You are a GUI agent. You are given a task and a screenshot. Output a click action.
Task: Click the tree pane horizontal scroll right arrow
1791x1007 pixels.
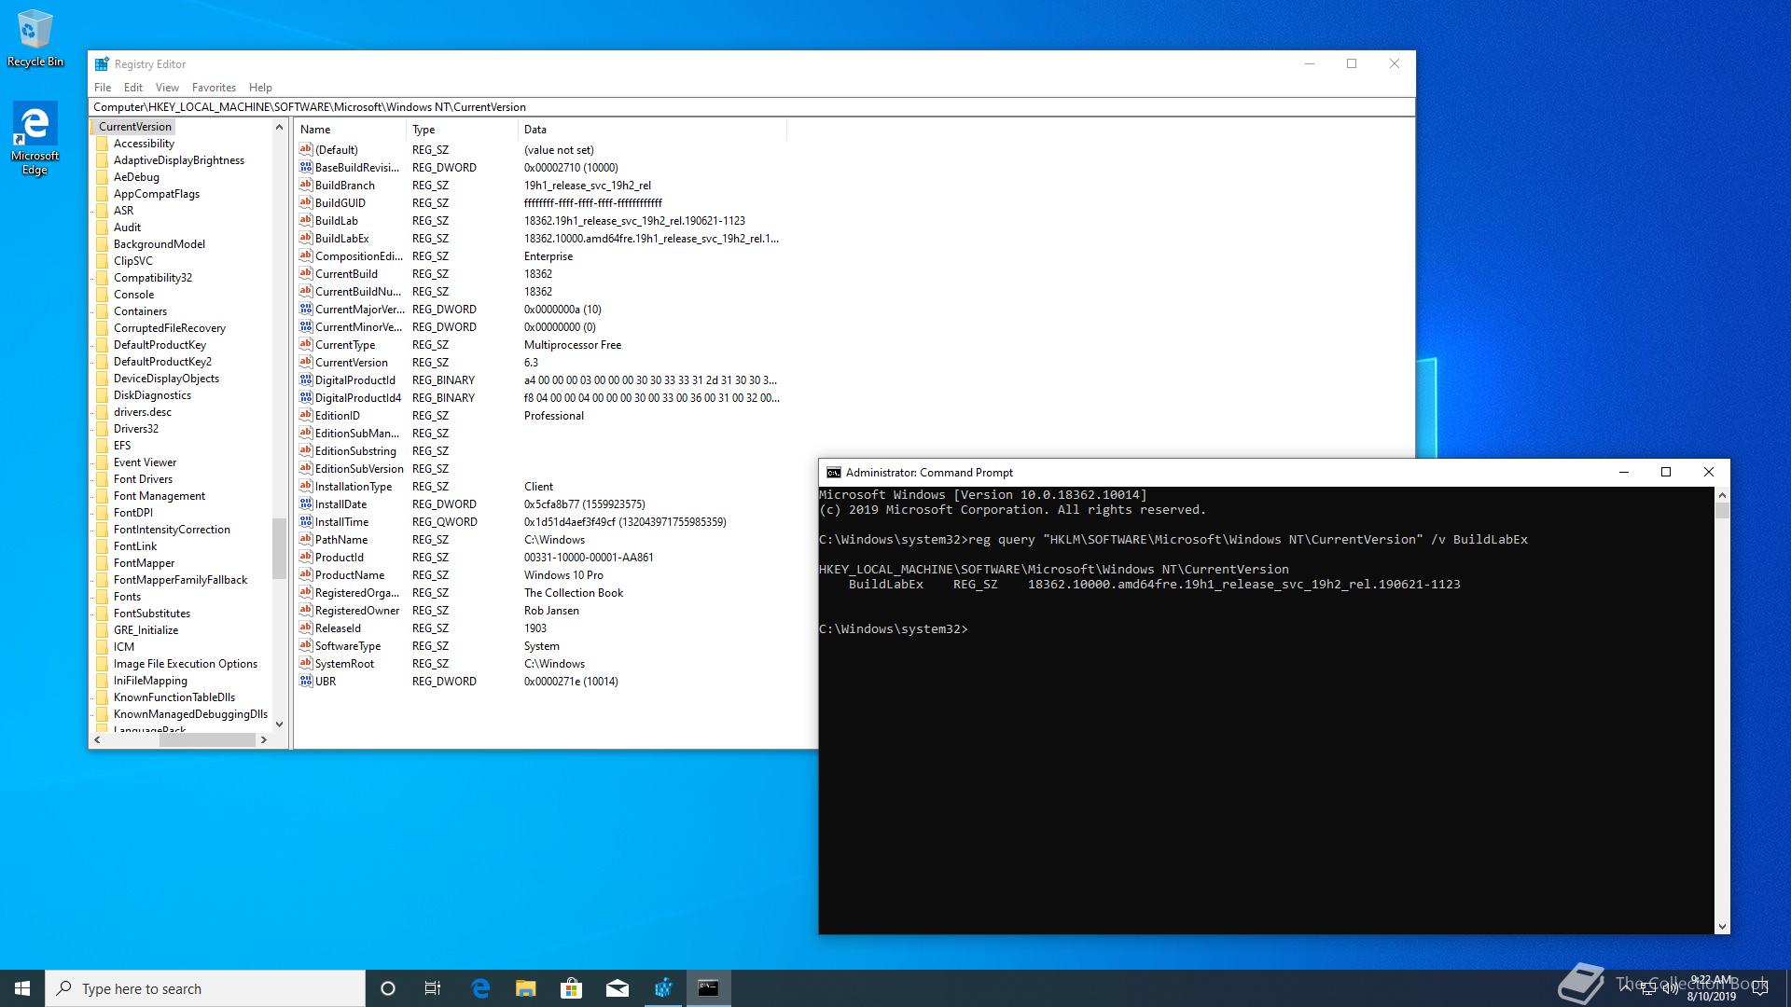pos(264,739)
